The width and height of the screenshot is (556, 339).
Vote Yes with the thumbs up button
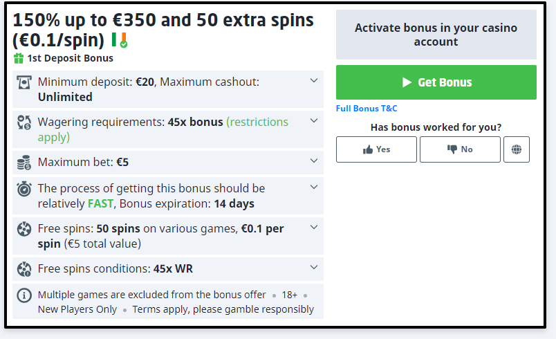tap(376, 149)
